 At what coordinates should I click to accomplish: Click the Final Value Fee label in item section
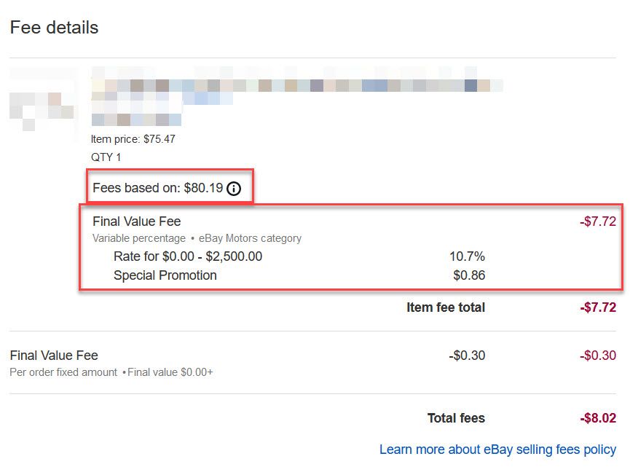pos(137,221)
